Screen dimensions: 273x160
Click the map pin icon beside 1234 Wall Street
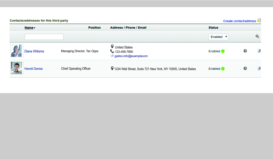click(x=112, y=68)
